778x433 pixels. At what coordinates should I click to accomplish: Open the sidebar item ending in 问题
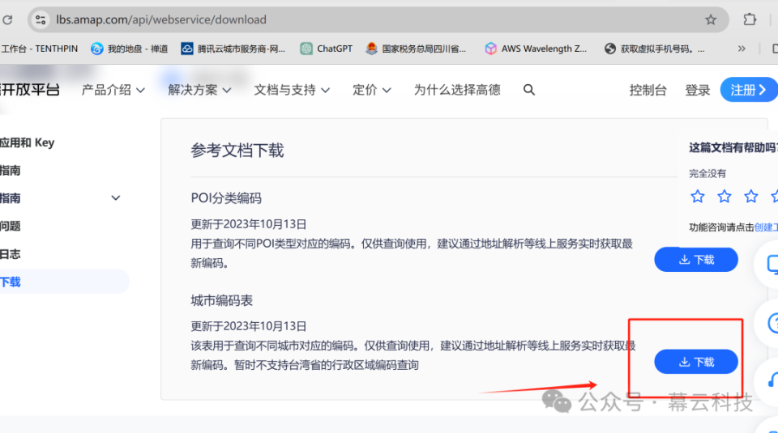(11, 227)
